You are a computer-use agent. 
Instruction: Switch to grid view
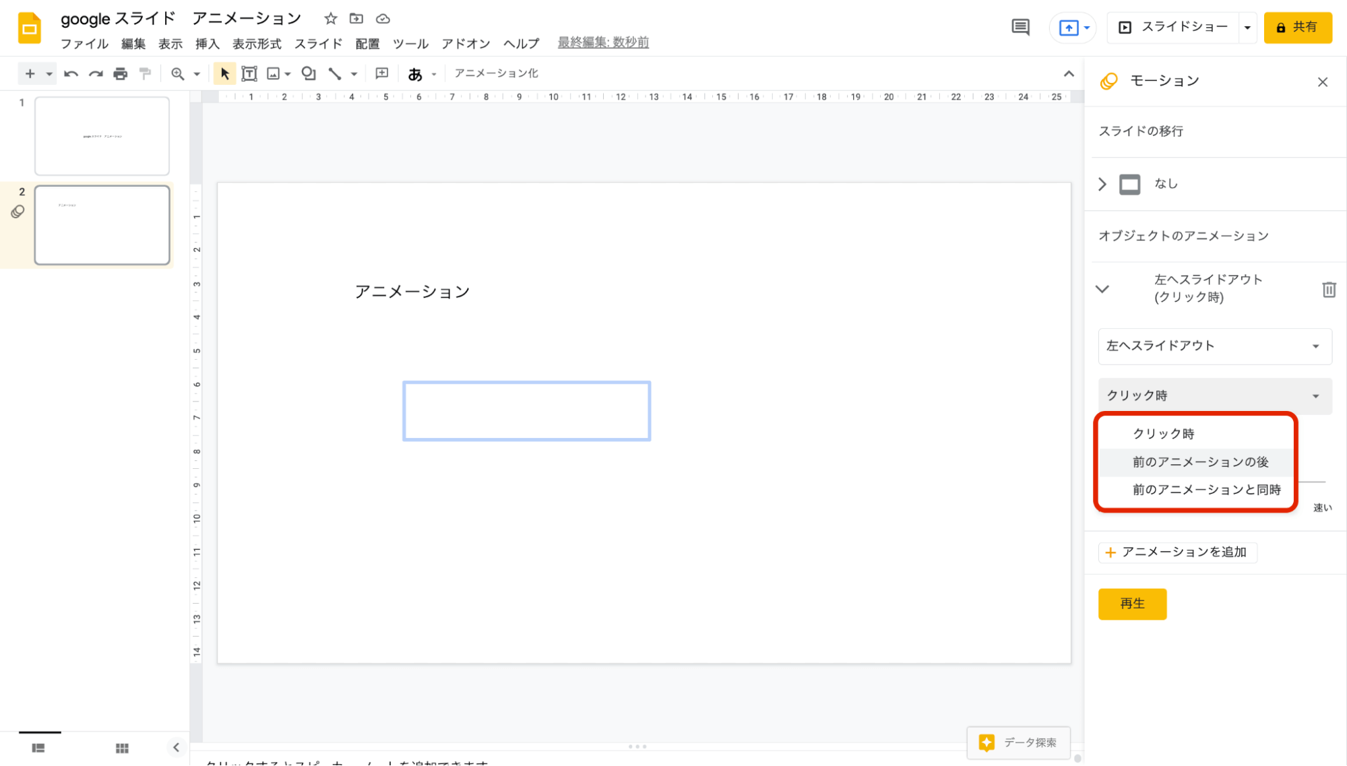pyautogui.click(x=122, y=748)
